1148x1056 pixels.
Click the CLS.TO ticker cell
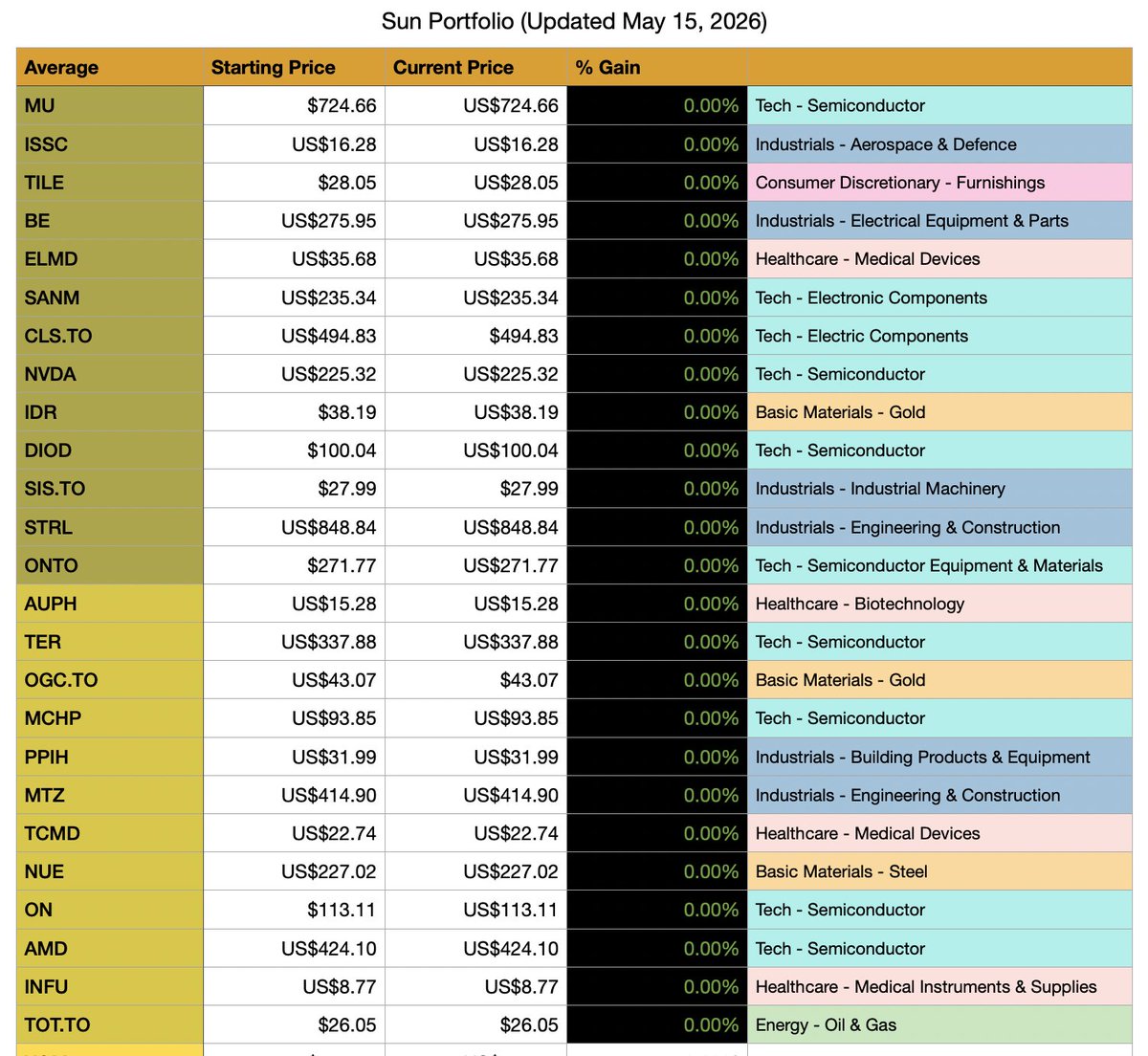[110, 336]
